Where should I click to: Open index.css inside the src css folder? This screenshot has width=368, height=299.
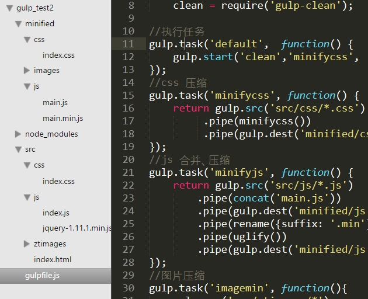click(x=58, y=182)
